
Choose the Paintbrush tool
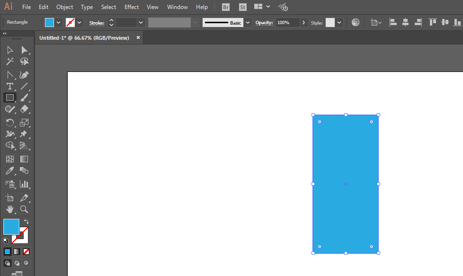[24, 98]
